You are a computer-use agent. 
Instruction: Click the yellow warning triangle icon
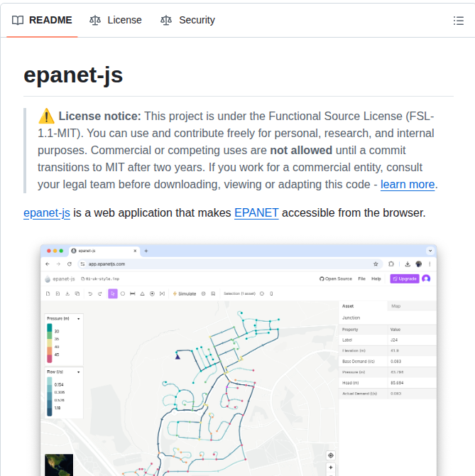click(x=46, y=116)
